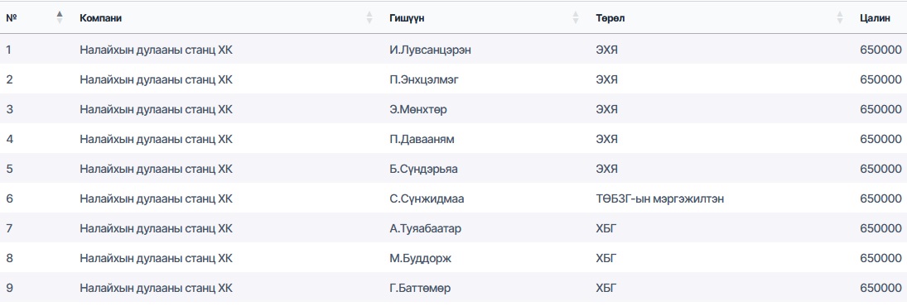The height and width of the screenshot is (306, 907).
Task: Click the Төрөл column header text
Action: tap(610, 18)
